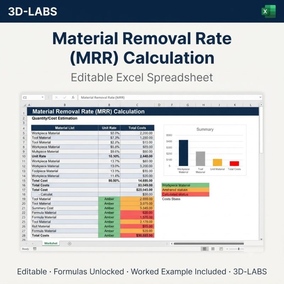The height and width of the screenshot is (284, 284).
Task: Click the vertical scrollbar up arrow
Action: (x=261, y=105)
